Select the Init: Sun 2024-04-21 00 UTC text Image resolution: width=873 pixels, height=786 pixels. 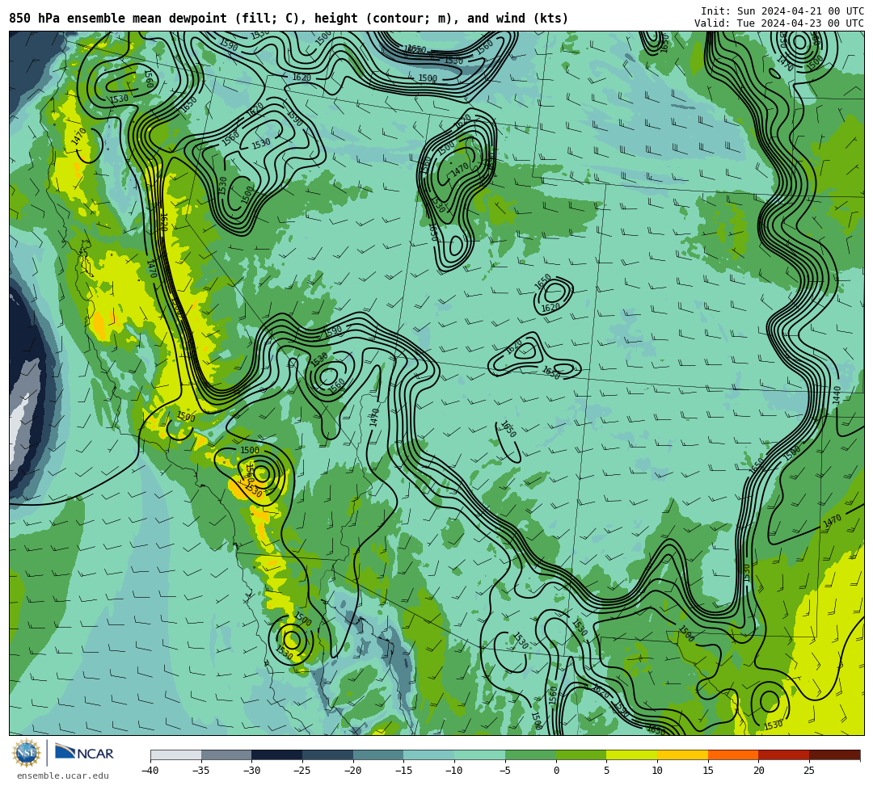(x=782, y=11)
